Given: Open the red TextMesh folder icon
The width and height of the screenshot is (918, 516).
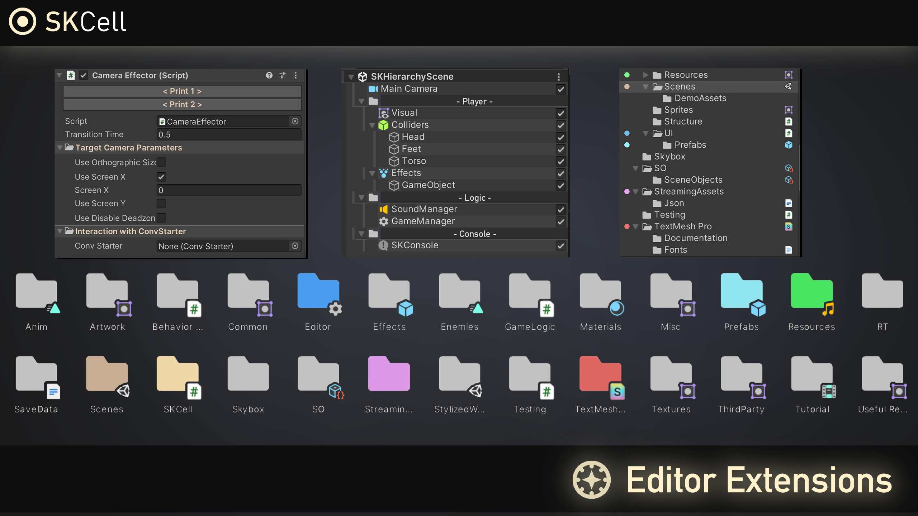Looking at the screenshot, I should pos(601,377).
